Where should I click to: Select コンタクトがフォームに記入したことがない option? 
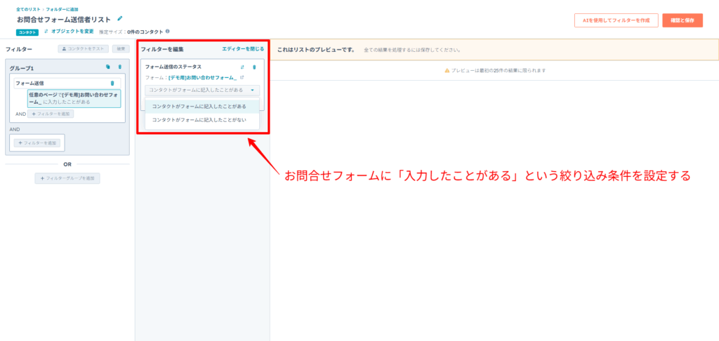(x=202, y=120)
